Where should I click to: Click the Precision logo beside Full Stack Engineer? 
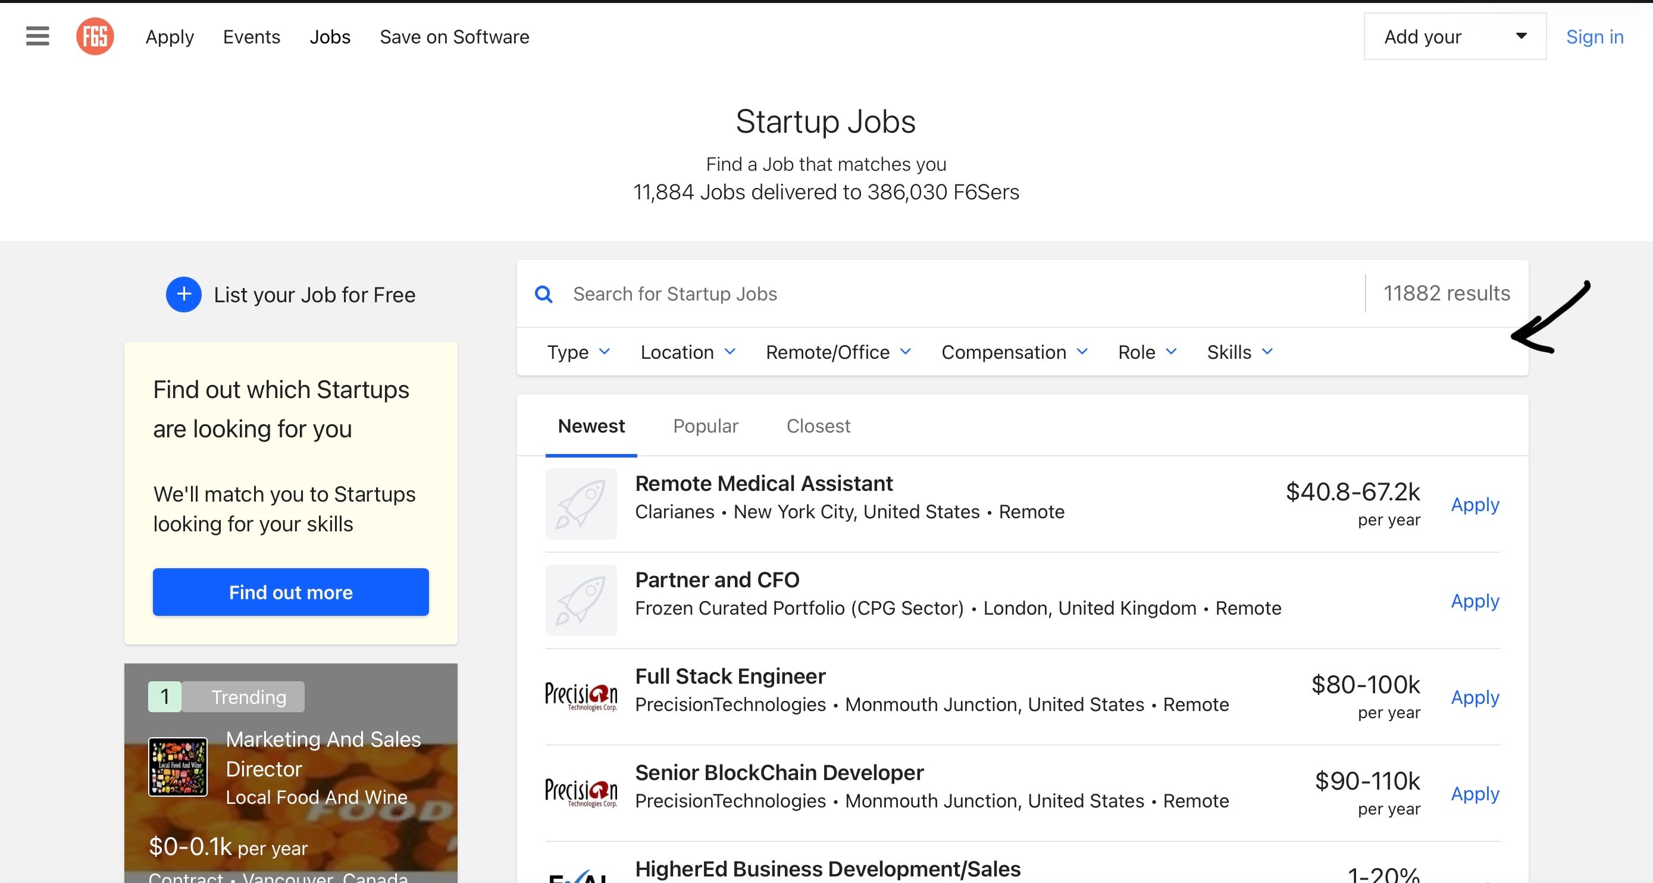coord(581,696)
